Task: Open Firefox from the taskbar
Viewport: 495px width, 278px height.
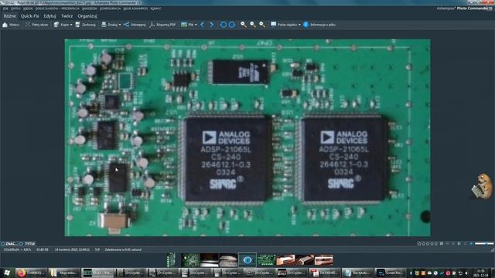Action: coord(31,273)
